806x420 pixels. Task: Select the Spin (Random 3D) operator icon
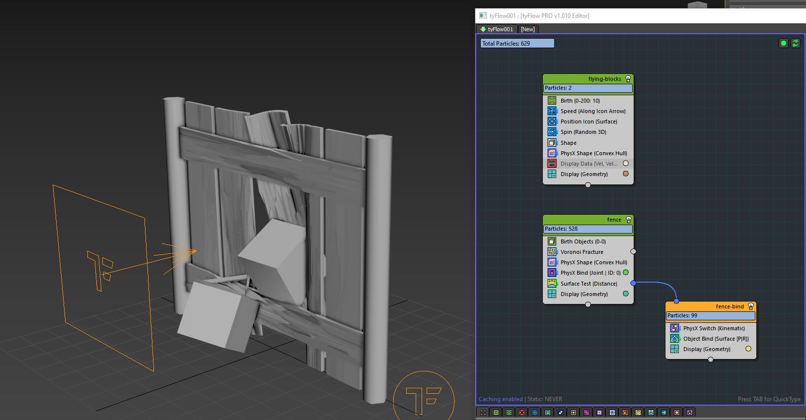[552, 132]
